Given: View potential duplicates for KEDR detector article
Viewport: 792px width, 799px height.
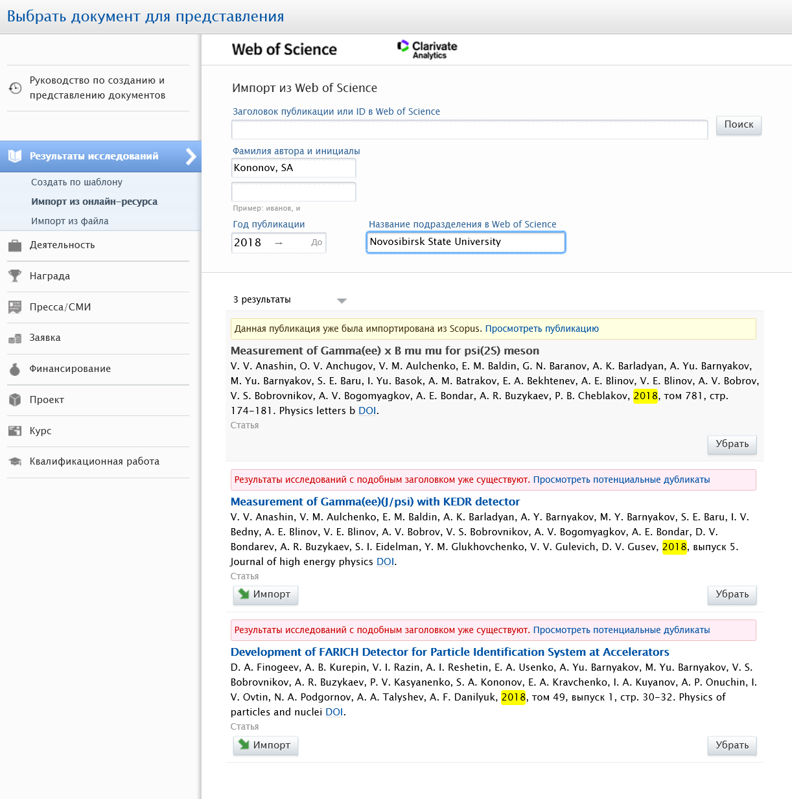Looking at the screenshot, I should pos(622,480).
